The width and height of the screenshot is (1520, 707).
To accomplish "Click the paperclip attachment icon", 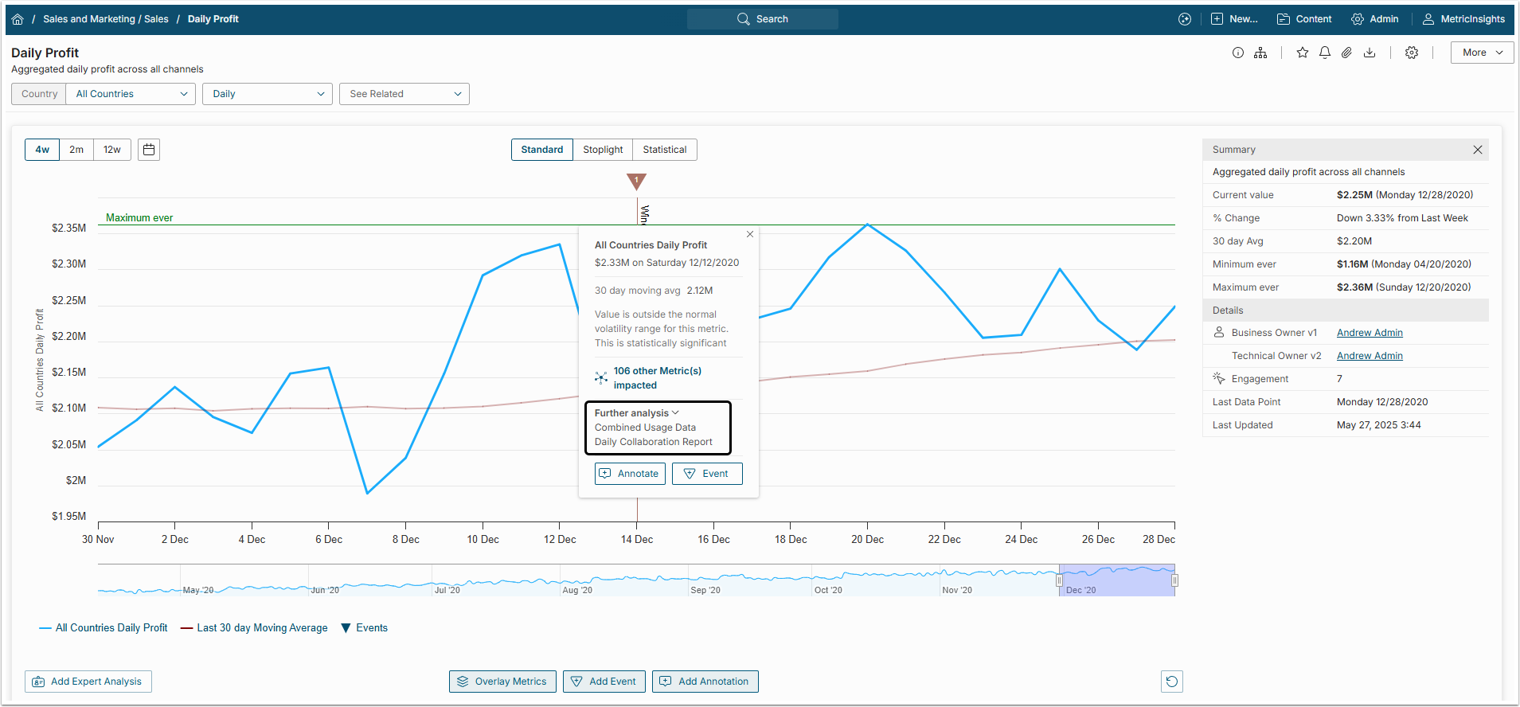I will (1346, 53).
